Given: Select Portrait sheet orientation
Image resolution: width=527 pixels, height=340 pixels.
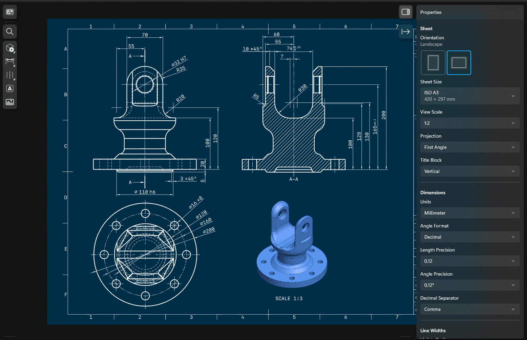Looking at the screenshot, I should pyautogui.click(x=433, y=62).
